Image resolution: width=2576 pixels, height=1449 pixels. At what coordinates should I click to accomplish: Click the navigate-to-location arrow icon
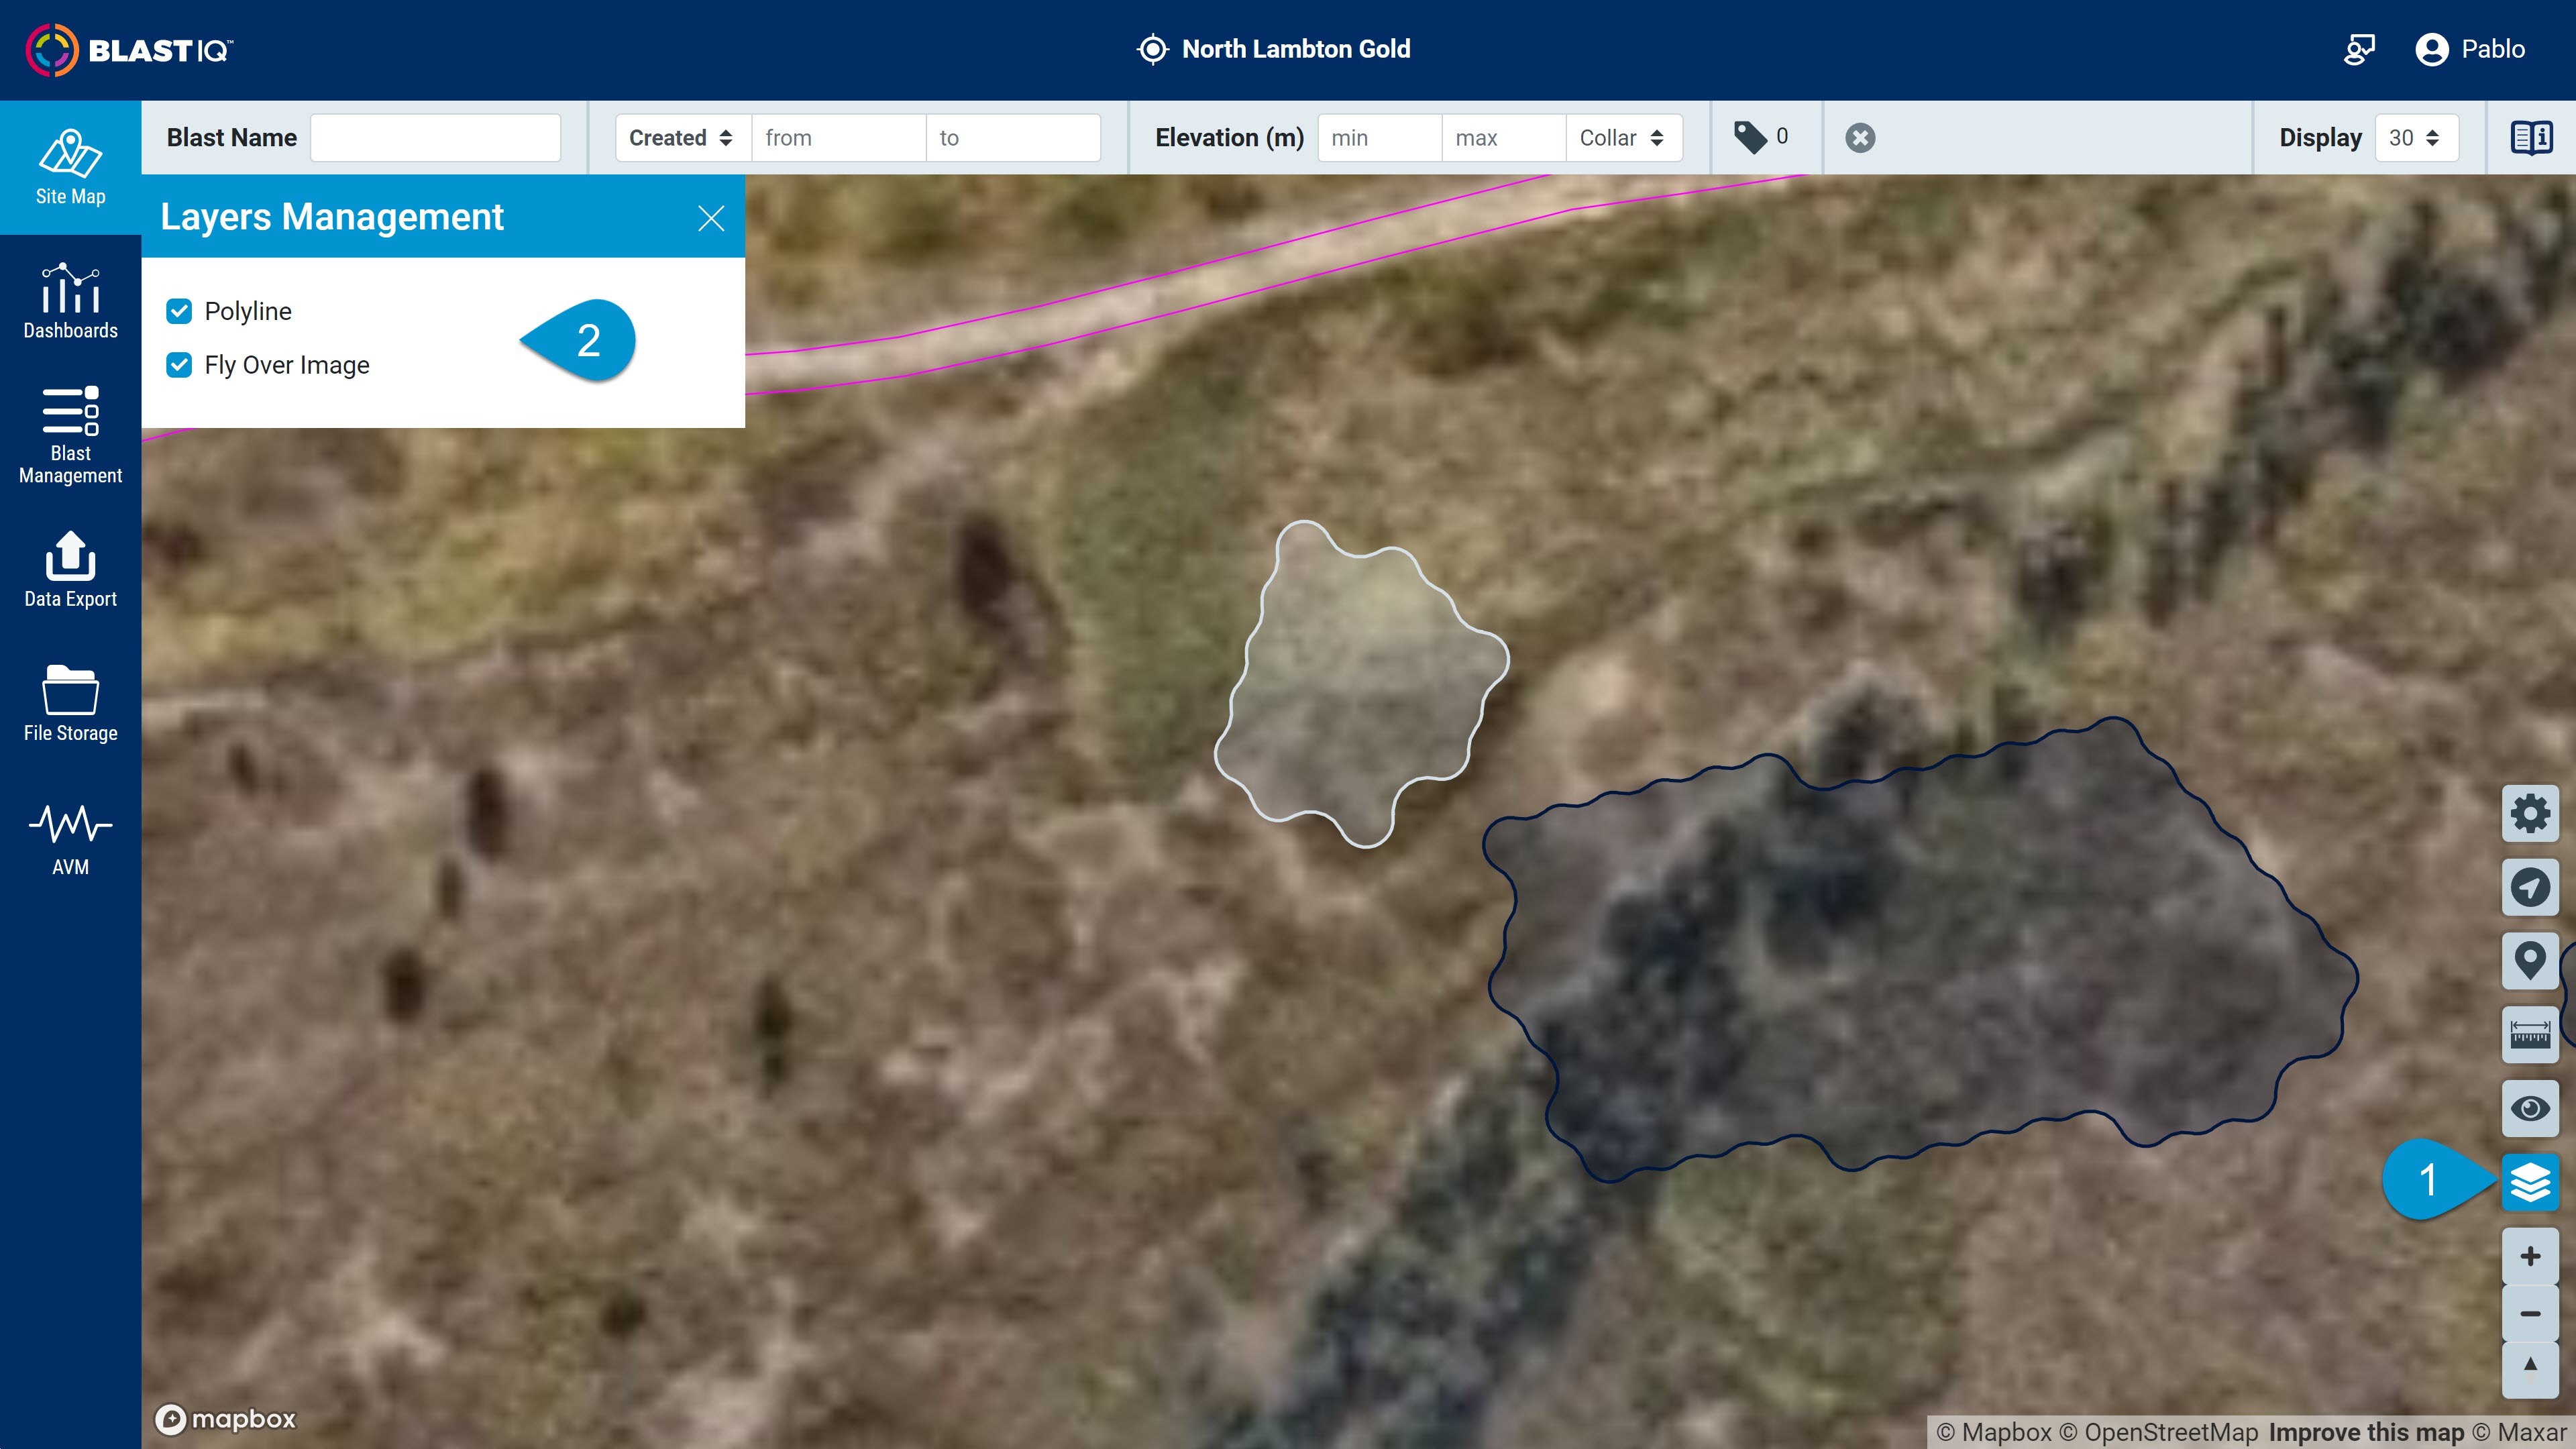2530,887
